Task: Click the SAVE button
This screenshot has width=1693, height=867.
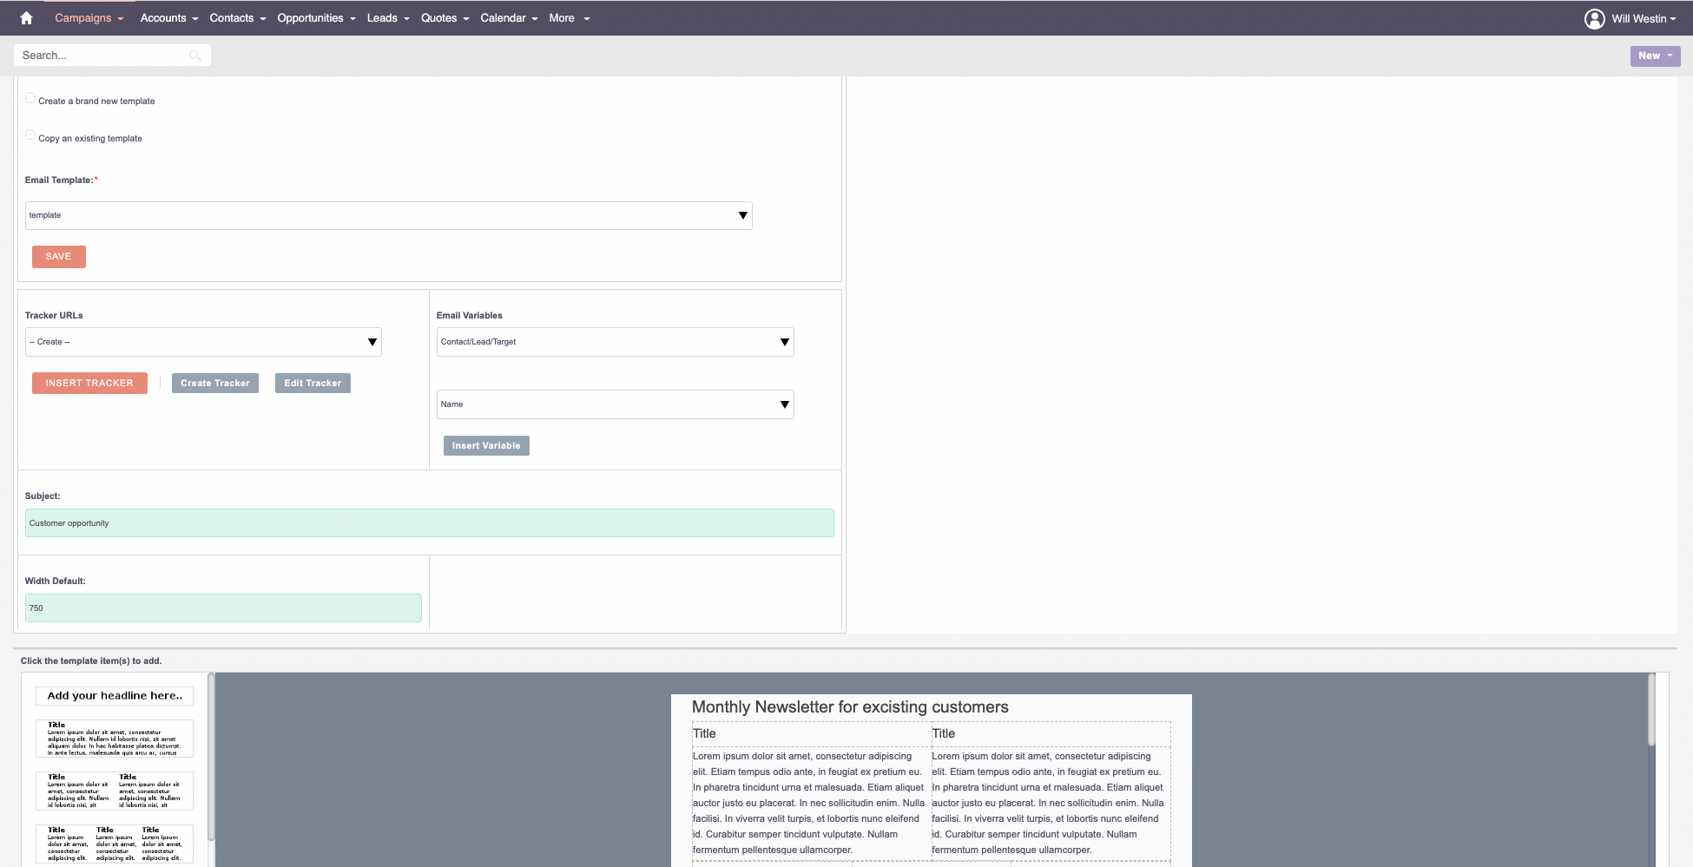Action: pos(59,257)
